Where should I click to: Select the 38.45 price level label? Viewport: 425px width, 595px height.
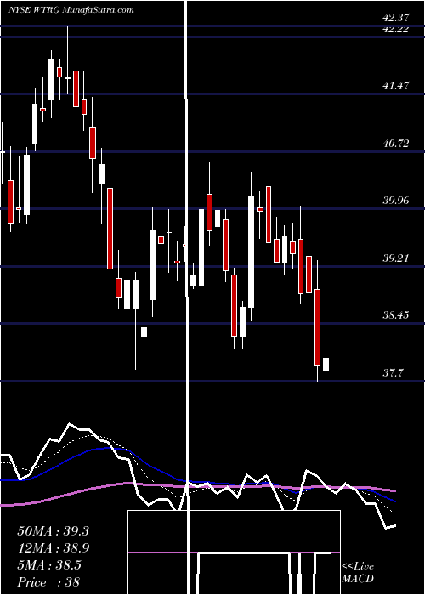point(396,315)
